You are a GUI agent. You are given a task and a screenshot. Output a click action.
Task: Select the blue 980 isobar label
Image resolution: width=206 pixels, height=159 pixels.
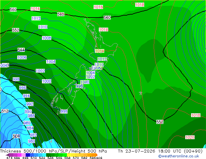(32, 141)
